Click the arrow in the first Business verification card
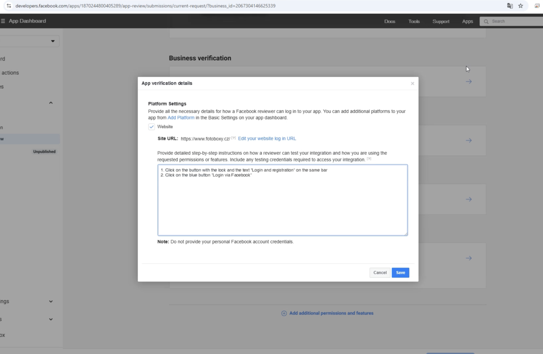543x354 pixels. click(x=469, y=82)
